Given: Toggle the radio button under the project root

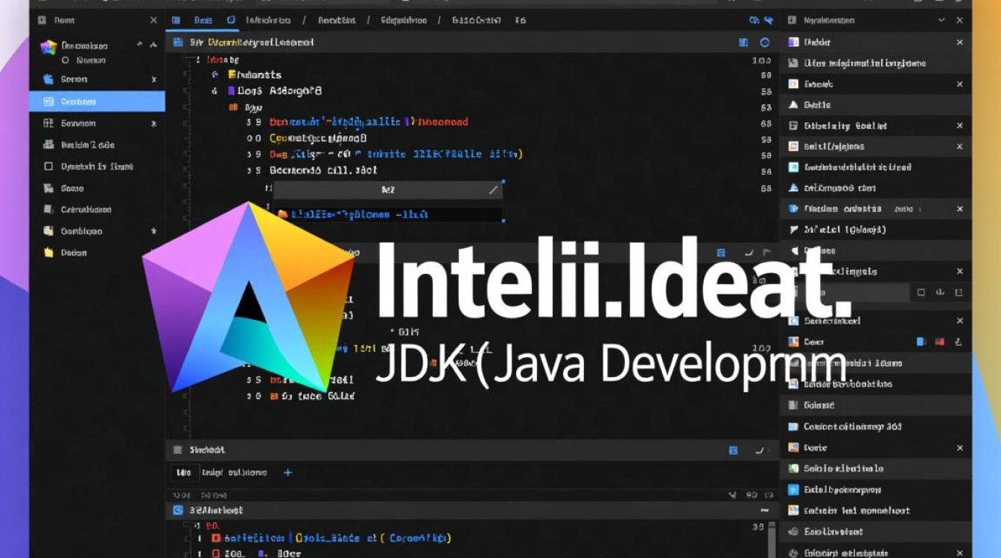Looking at the screenshot, I should coord(66,59).
